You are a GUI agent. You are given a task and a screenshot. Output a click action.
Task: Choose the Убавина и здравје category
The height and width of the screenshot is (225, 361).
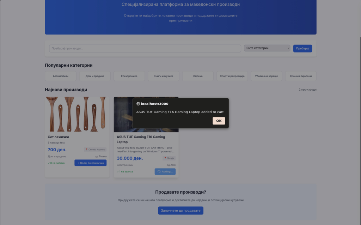(x=266, y=76)
